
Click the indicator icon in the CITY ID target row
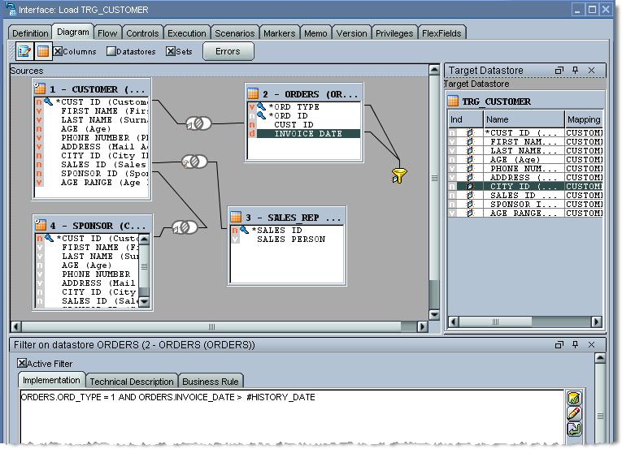pos(470,186)
